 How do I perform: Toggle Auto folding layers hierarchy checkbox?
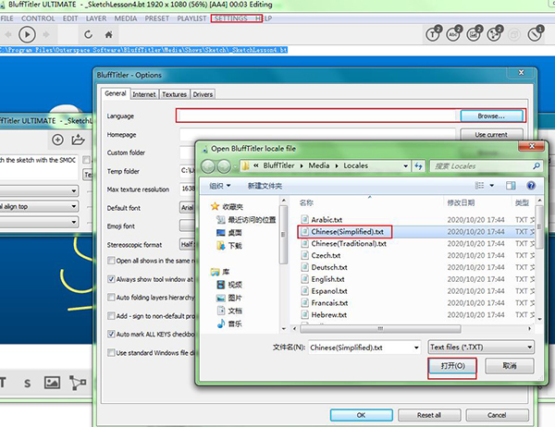coord(111,298)
